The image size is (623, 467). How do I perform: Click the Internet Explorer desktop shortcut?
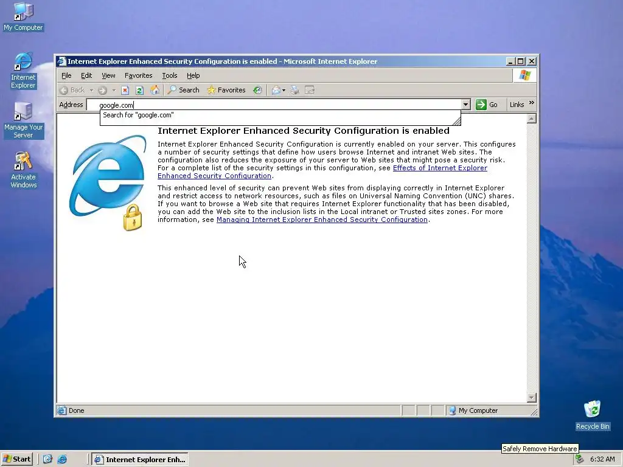[x=23, y=71]
